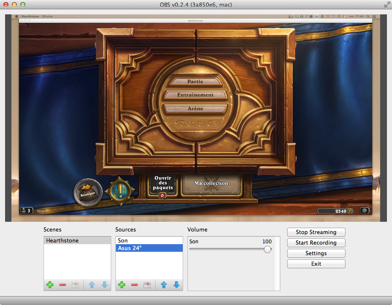The width and height of the screenshot is (392, 305).
Task: Add a new source with green plus
Action: click(122, 285)
